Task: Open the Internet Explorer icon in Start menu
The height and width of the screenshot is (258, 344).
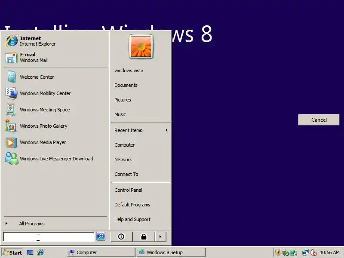Action: coord(12,41)
